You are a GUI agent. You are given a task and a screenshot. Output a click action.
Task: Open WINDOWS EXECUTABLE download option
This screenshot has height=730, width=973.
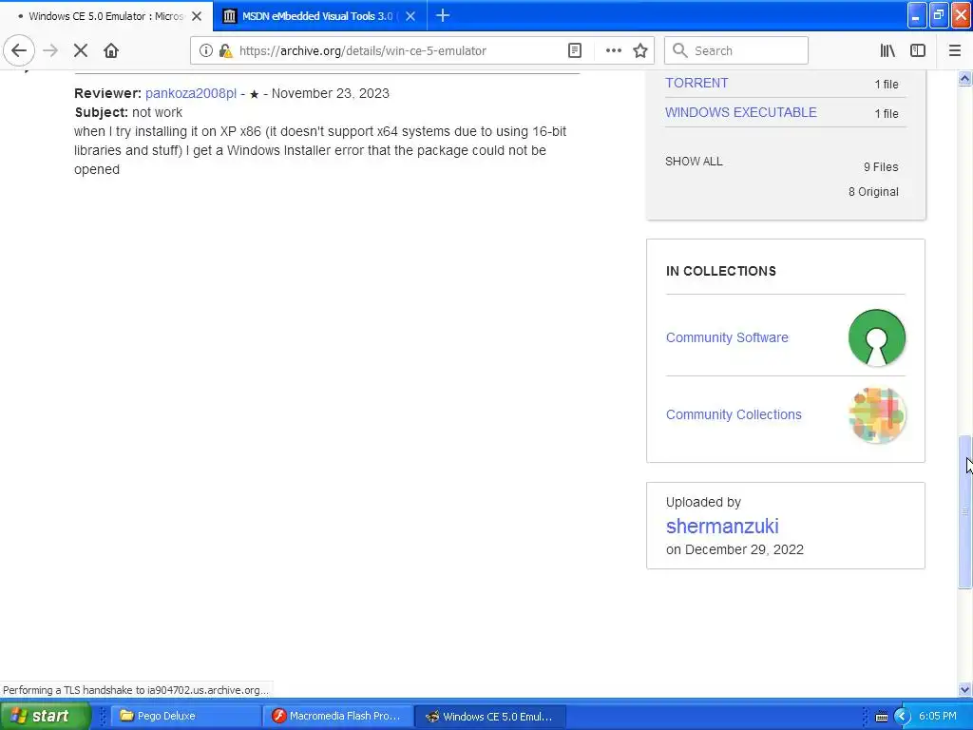point(741,112)
